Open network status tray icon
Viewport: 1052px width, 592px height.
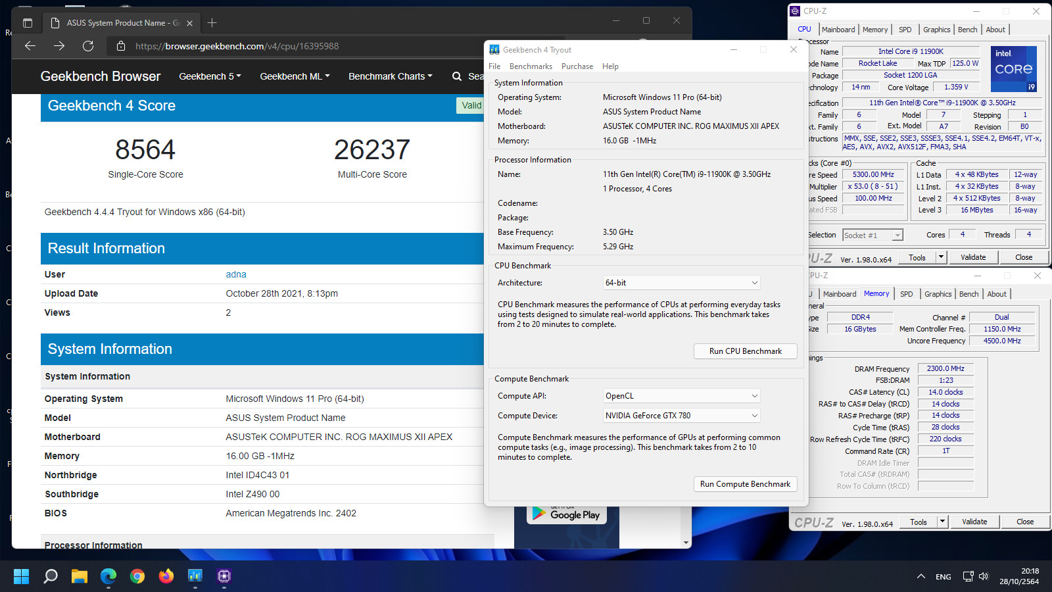tap(968, 576)
